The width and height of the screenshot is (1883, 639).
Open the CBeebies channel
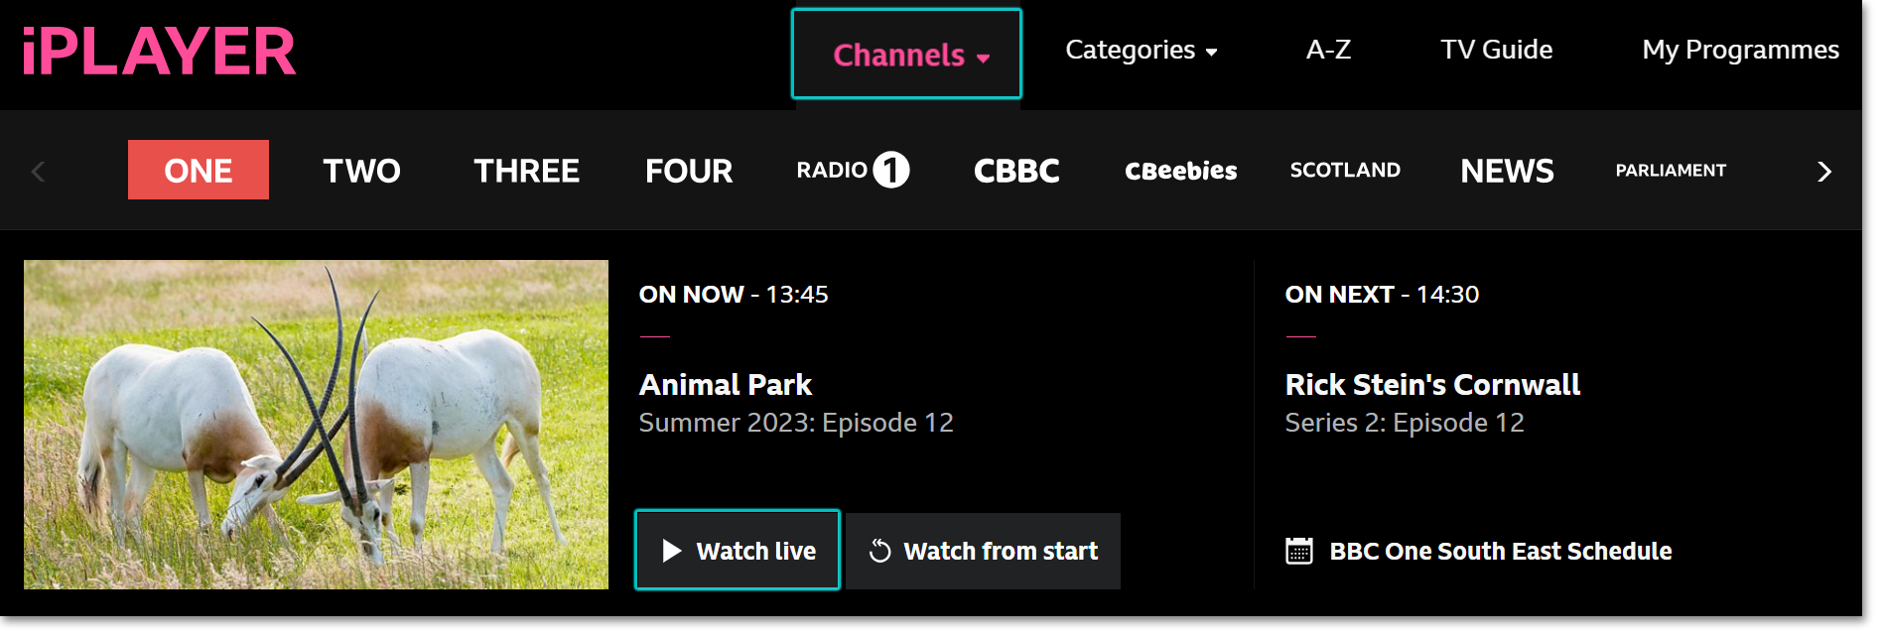[x=1180, y=170]
